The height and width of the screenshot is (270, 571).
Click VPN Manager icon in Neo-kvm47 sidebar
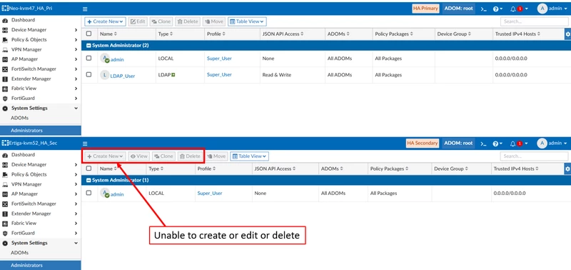coord(5,50)
